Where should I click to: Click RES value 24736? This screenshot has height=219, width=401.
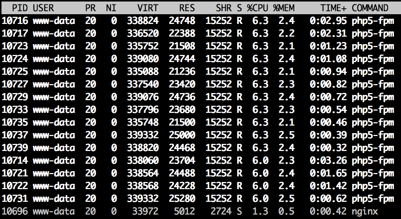click(x=182, y=97)
